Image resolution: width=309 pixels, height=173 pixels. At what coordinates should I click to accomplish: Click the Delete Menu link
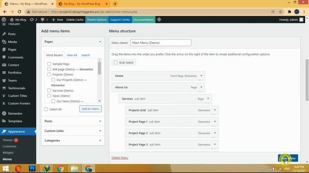click(x=120, y=158)
